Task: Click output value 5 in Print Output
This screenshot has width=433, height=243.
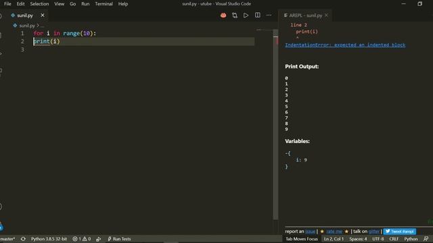Action: [x=286, y=107]
